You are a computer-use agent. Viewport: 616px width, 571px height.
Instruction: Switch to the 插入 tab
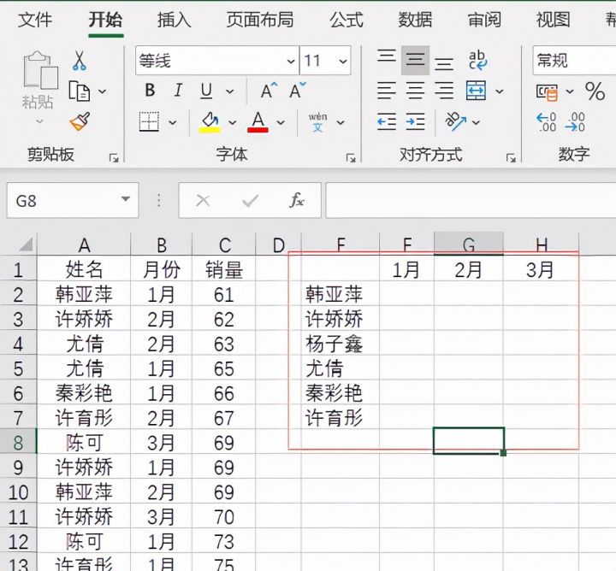click(174, 20)
